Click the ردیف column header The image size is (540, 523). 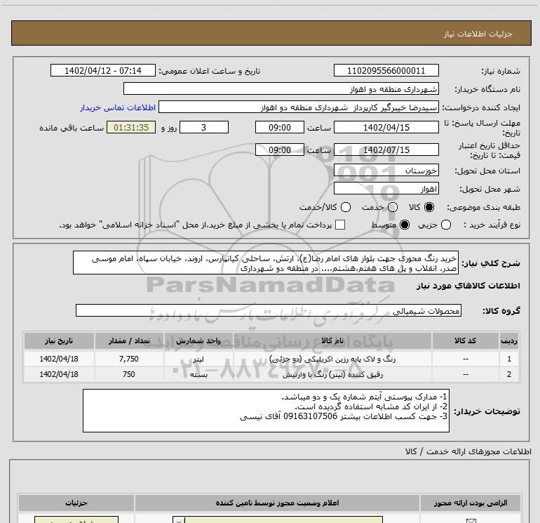pos(508,340)
